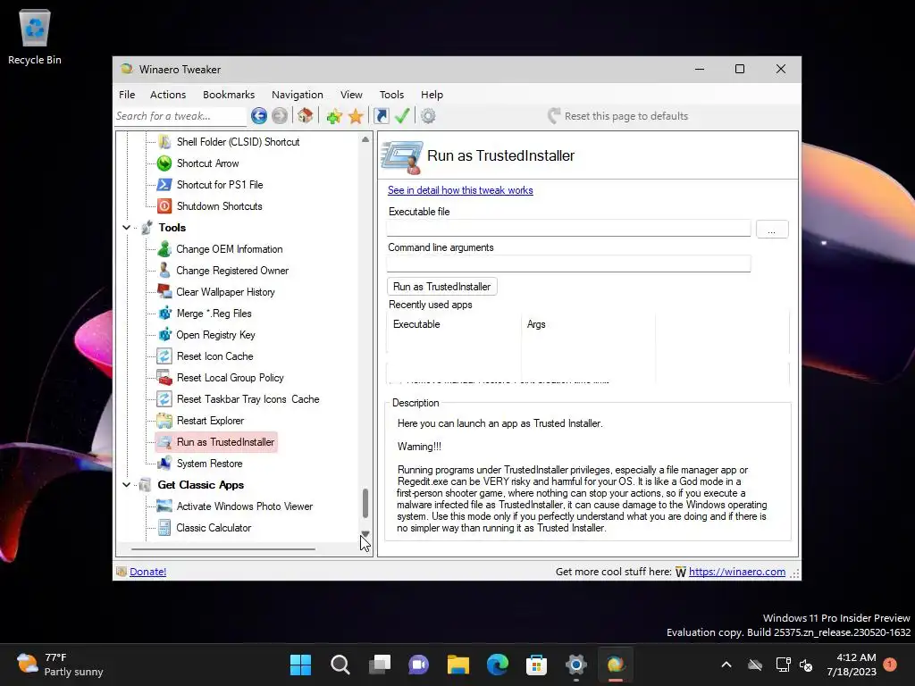Open the View menu
Image resolution: width=915 pixels, height=686 pixels.
tap(351, 95)
